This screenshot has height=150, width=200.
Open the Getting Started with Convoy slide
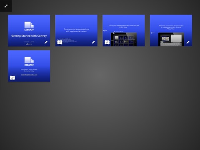(29, 30)
